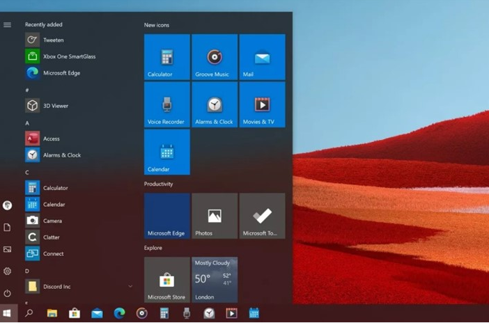The height and width of the screenshot is (323, 489).
Task: Click the letter 'D' section header
Action: 27,271
